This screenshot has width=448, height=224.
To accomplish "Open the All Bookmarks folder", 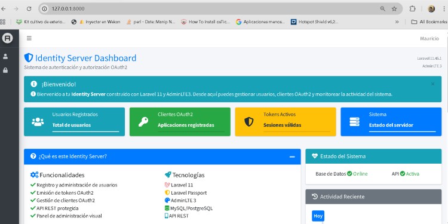I will point(429,22).
